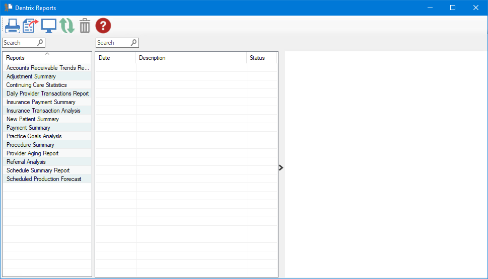Select Daily Provider Transactions Report
This screenshot has height=279, width=488.
[x=47, y=94]
